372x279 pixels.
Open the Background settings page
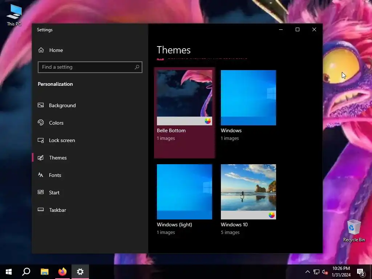(x=90, y=105)
